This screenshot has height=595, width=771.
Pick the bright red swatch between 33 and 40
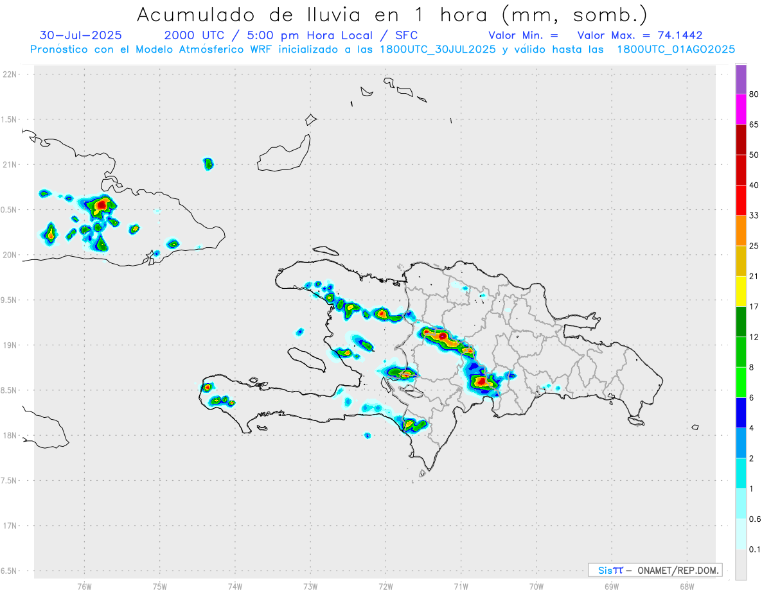(741, 200)
